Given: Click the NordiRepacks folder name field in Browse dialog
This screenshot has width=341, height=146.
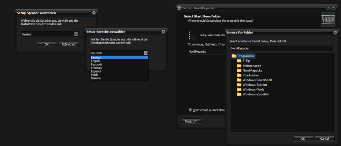Looking at the screenshot, I should tap(282, 48).
